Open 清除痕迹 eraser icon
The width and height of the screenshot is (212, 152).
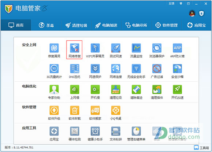point(136,89)
